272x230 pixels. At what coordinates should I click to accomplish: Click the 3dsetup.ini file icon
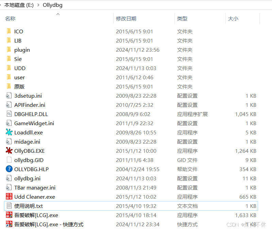point(9,96)
